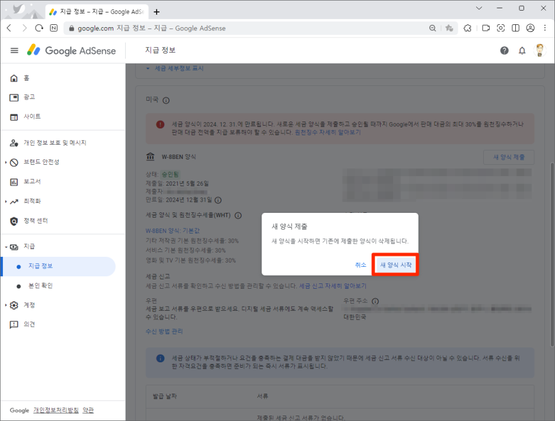
Task: Click the Google AdSense logo
Action: coord(72,50)
